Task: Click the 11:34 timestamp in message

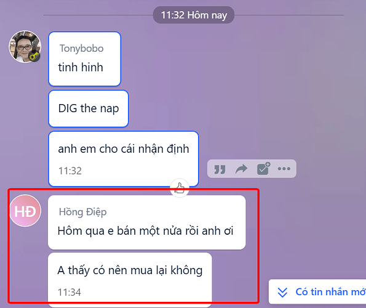Action: pos(70,292)
